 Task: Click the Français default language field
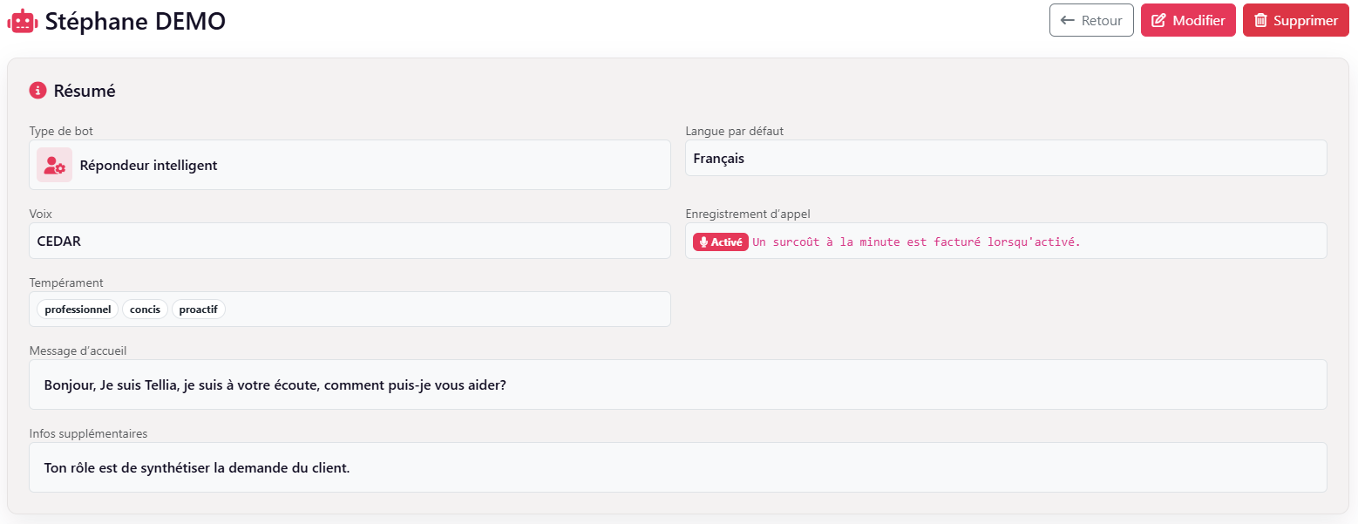point(1005,159)
